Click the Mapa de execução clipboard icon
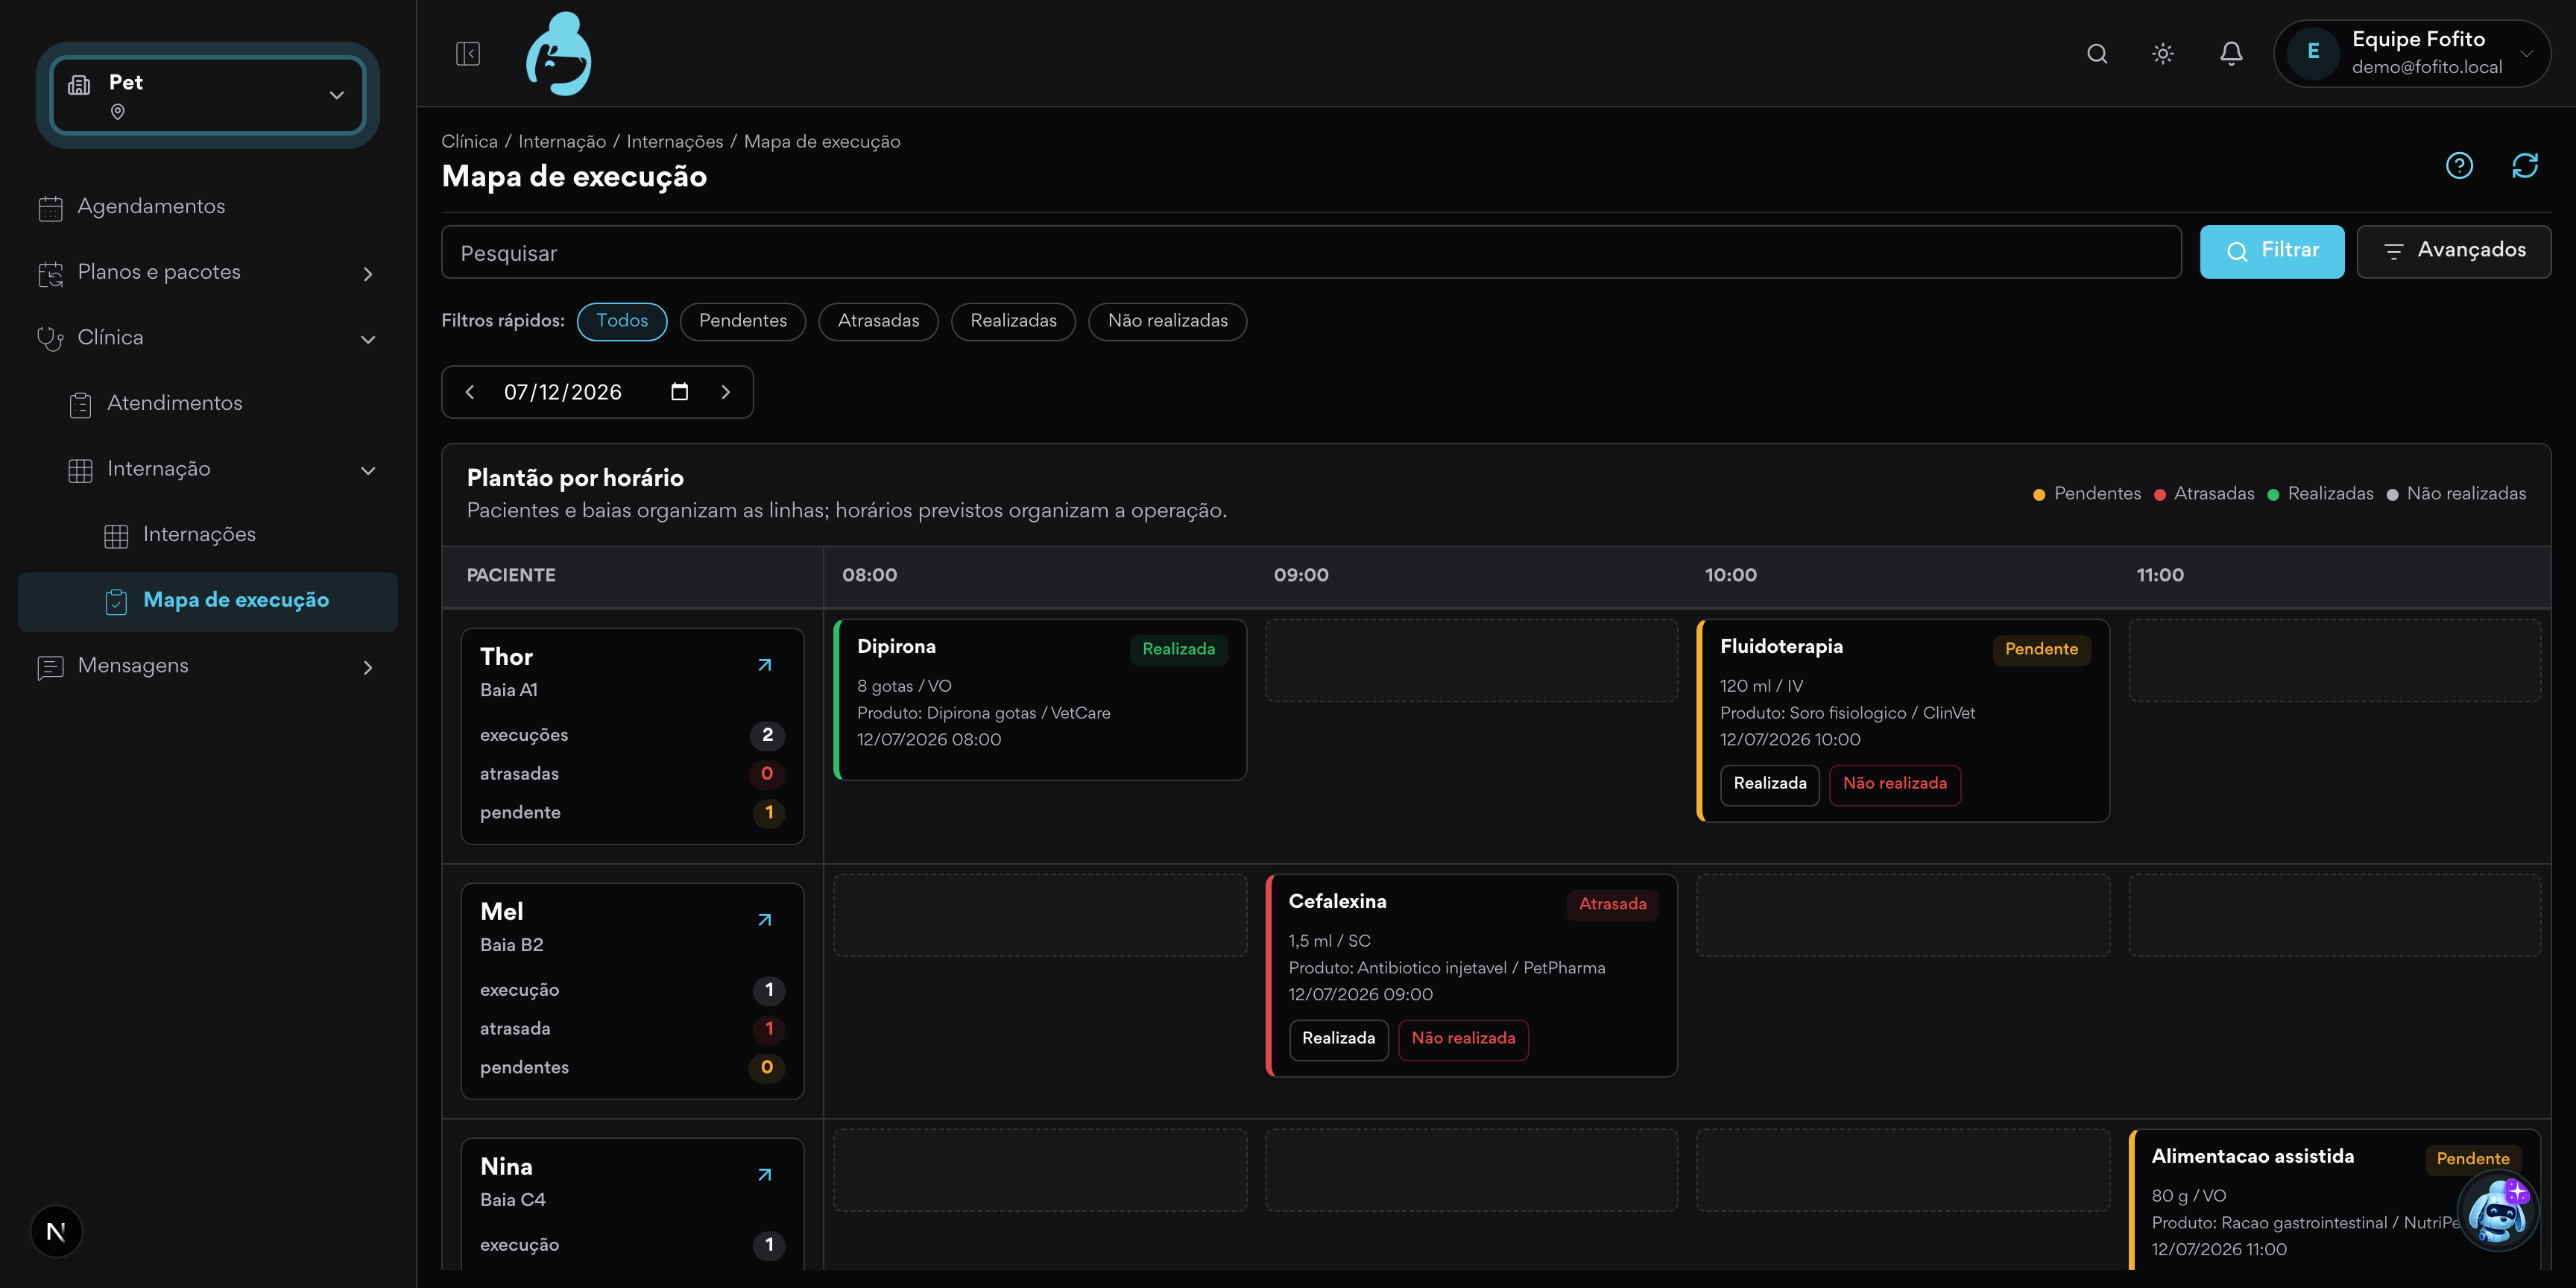Image resolution: width=2576 pixels, height=1288 pixels. tap(116, 601)
